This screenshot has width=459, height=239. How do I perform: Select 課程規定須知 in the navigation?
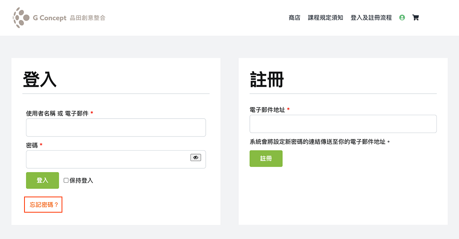click(x=326, y=18)
